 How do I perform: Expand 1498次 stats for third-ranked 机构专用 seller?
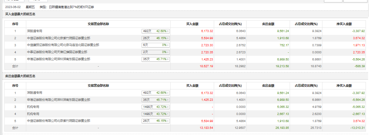(156, 107)
